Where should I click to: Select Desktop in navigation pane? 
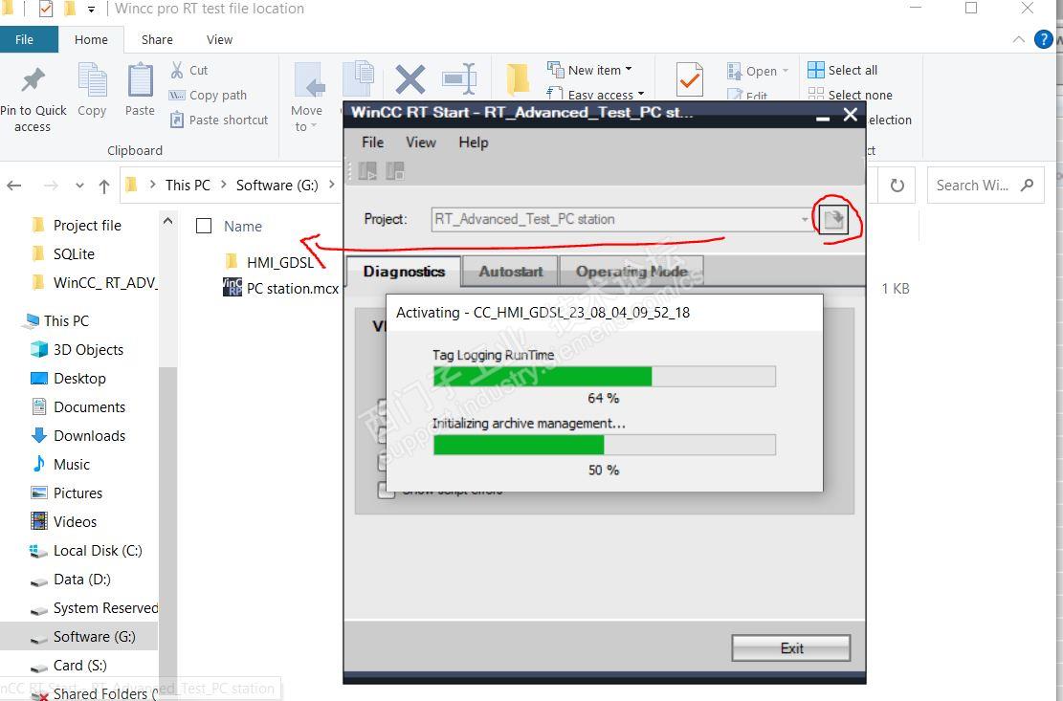pos(69,379)
